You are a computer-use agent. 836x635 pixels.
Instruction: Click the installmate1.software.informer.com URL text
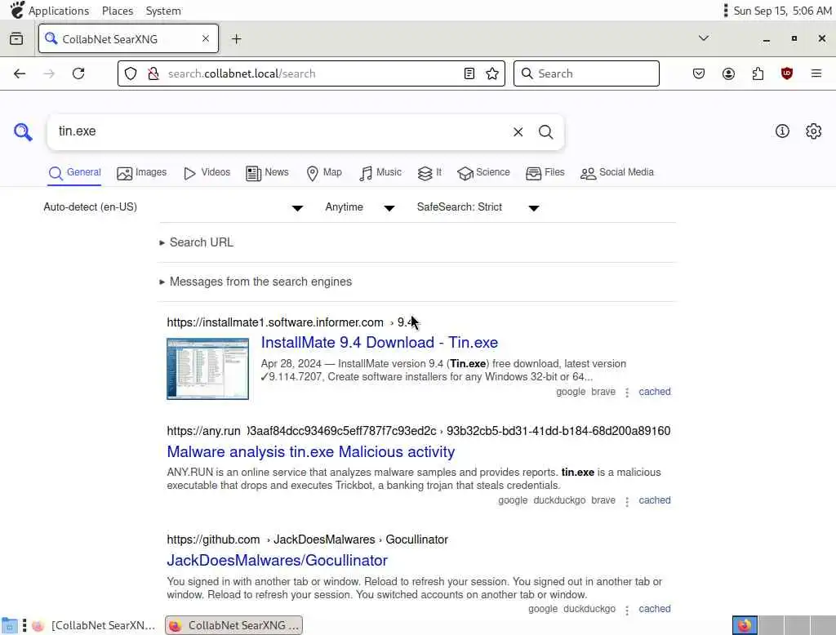pyautogui.click(x=275, y=322)
